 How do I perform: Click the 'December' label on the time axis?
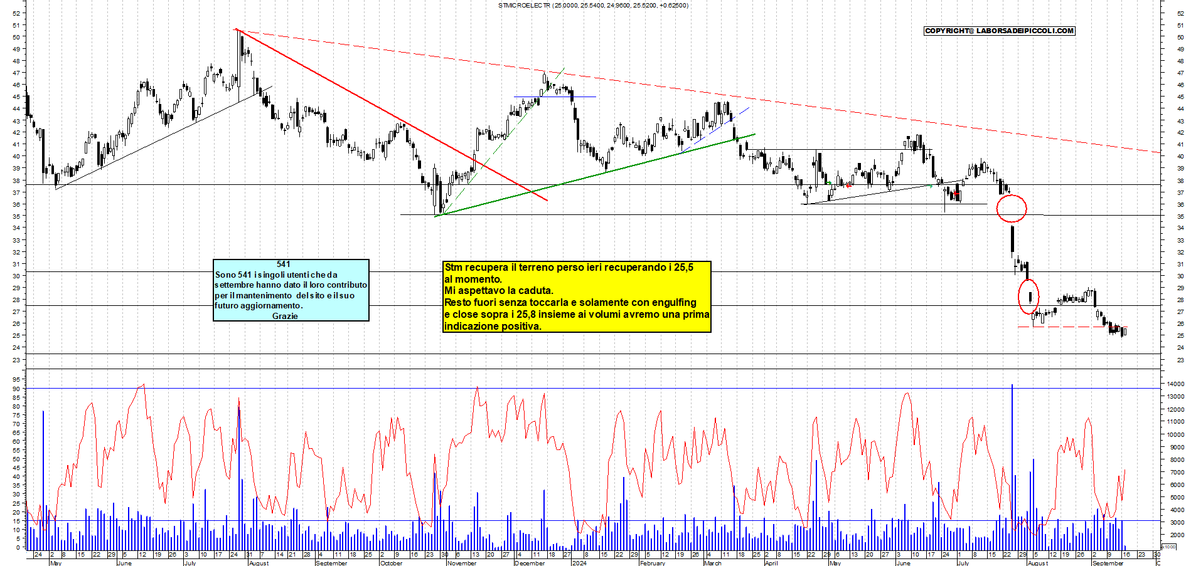tap(530, 563)
